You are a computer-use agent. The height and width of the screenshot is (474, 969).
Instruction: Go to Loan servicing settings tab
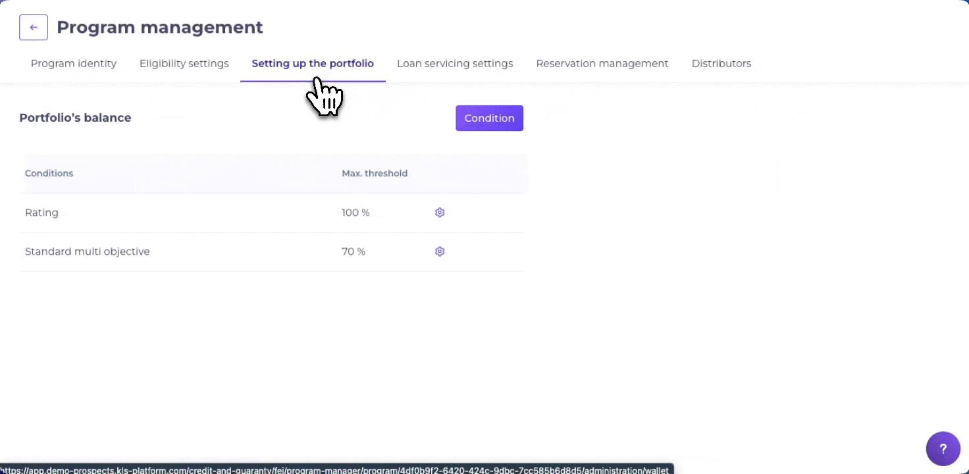[x=455, y=64]
